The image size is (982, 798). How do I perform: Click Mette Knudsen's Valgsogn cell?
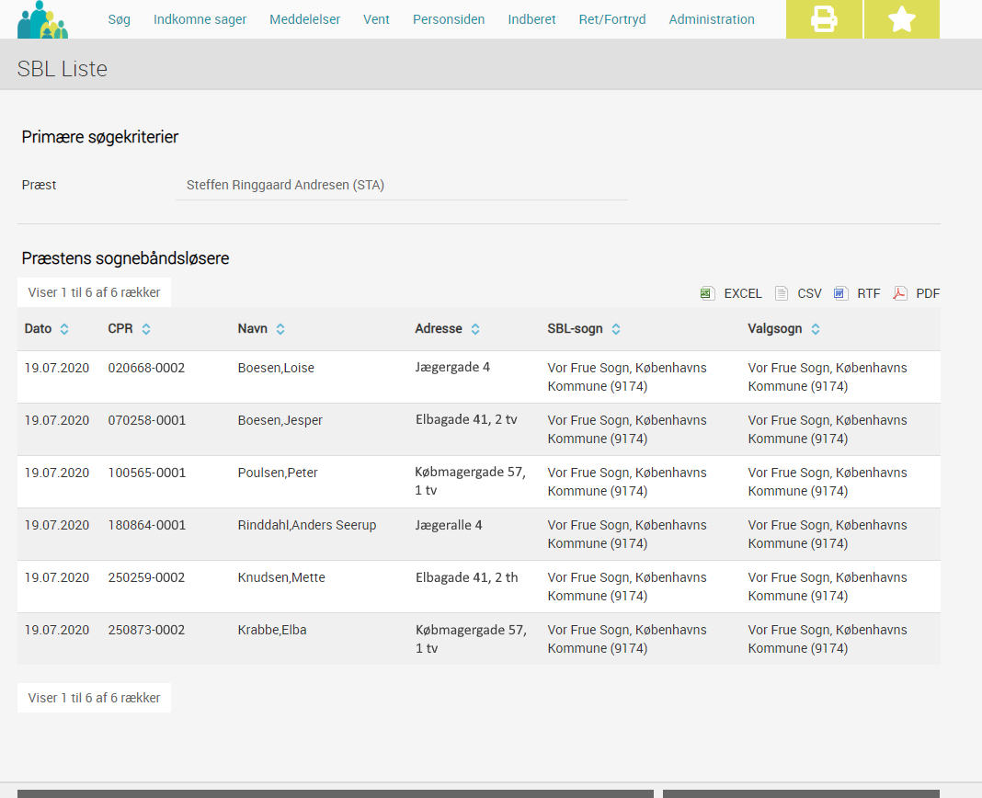point(828,587)
